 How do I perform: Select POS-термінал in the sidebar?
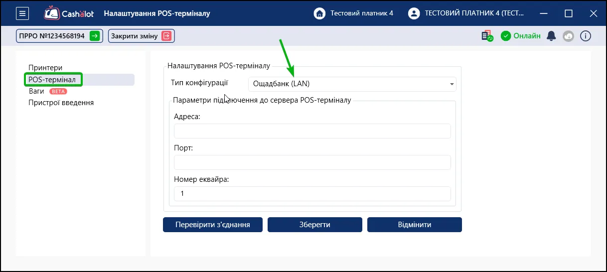pyautogui.click(x=52, y=79)
